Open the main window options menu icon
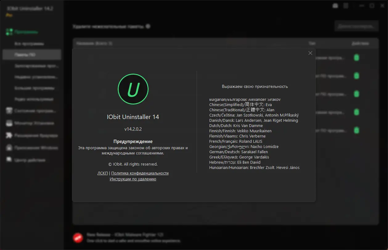 point(346,6)
